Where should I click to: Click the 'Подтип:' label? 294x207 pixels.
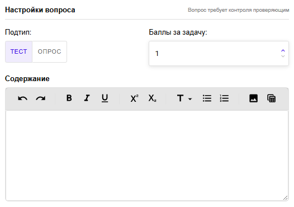18,32
